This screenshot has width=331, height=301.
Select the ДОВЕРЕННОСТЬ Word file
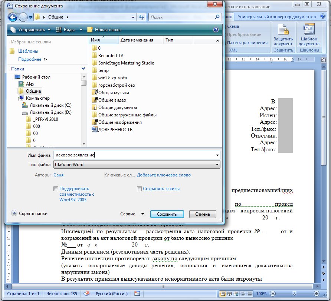click(x=115, y=130)
